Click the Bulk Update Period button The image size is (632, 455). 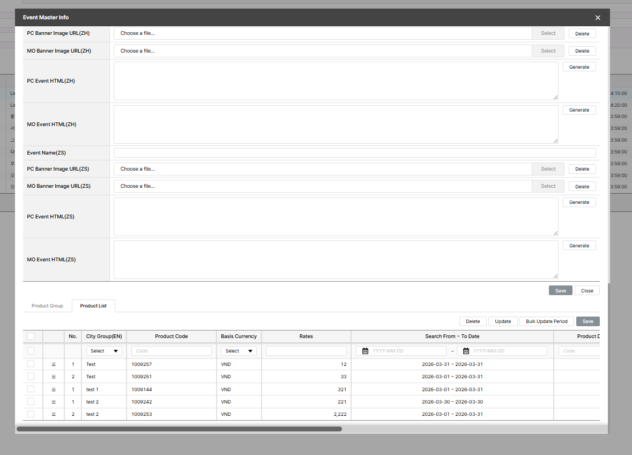(546, 321)
